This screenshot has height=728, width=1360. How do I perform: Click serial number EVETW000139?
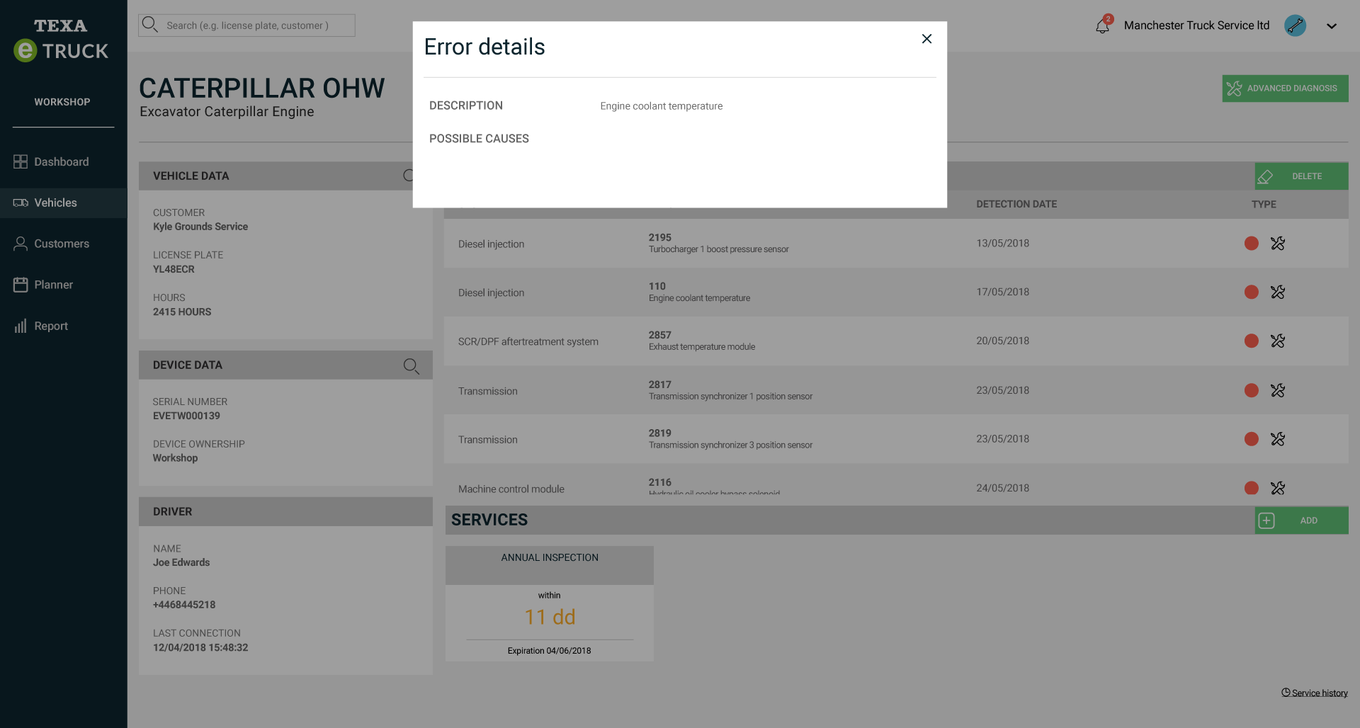click(186, 416)
